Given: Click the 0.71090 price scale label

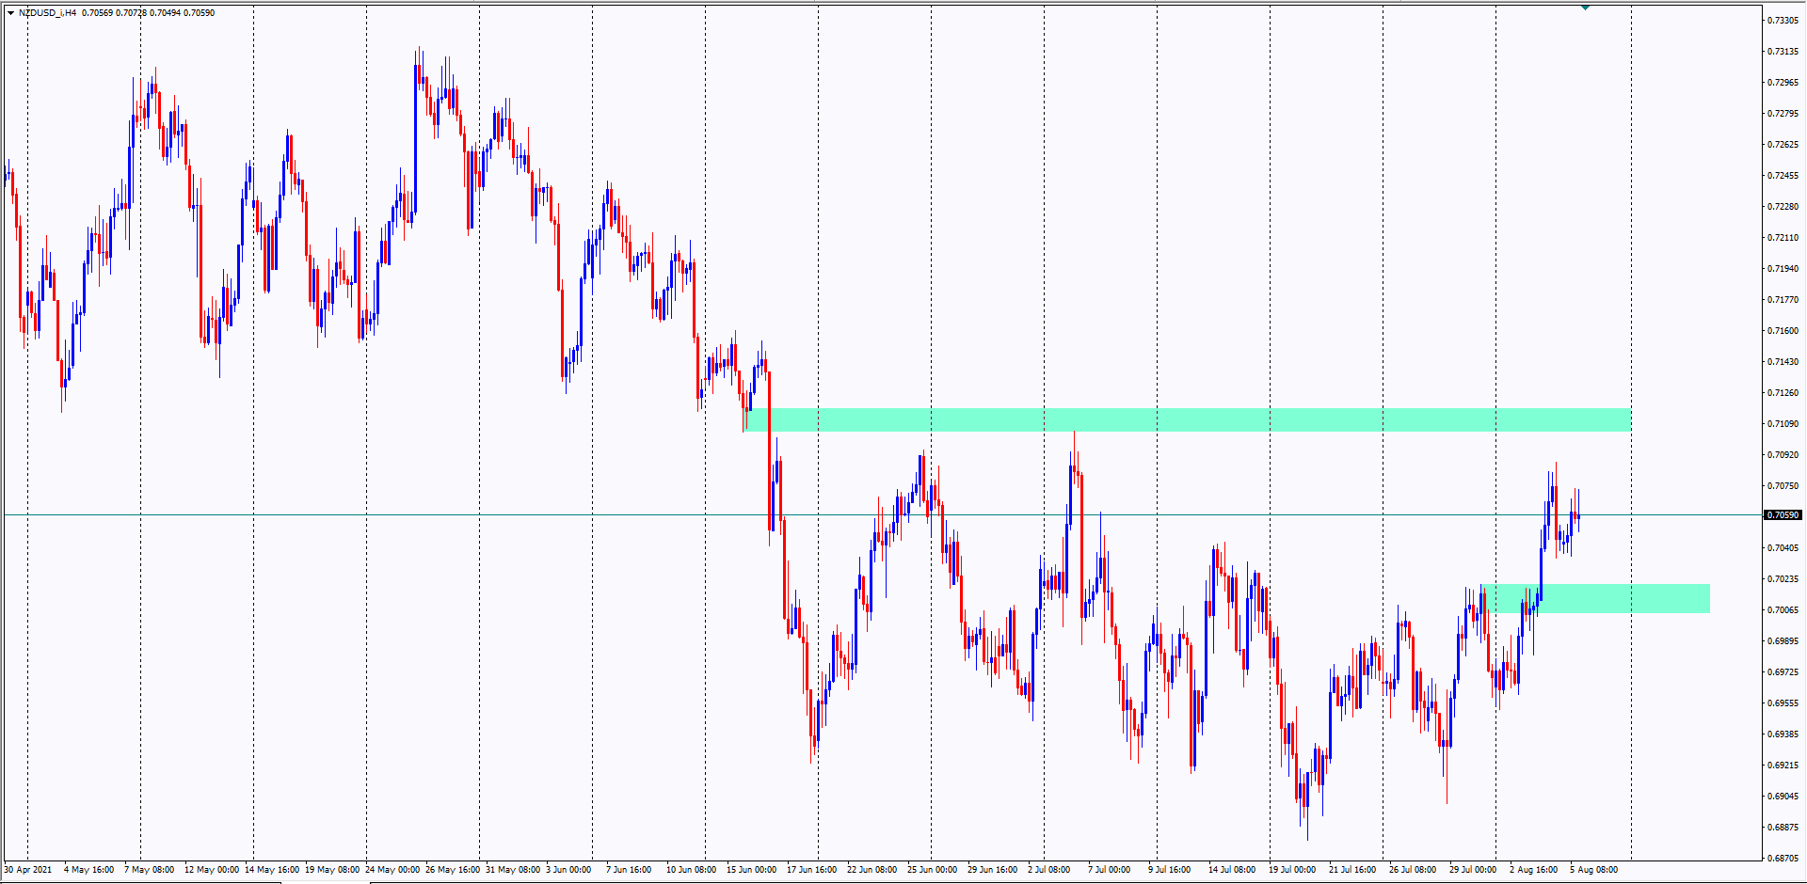Looking at the screenshot, I should [x=1782, y=424].
